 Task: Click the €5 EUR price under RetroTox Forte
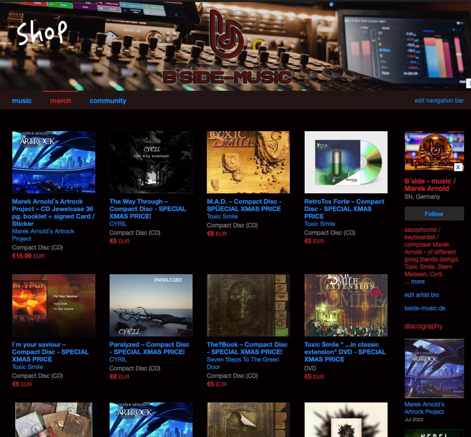(314, 241)
